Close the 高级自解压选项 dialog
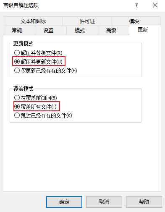165x212 pixels. 155,5
